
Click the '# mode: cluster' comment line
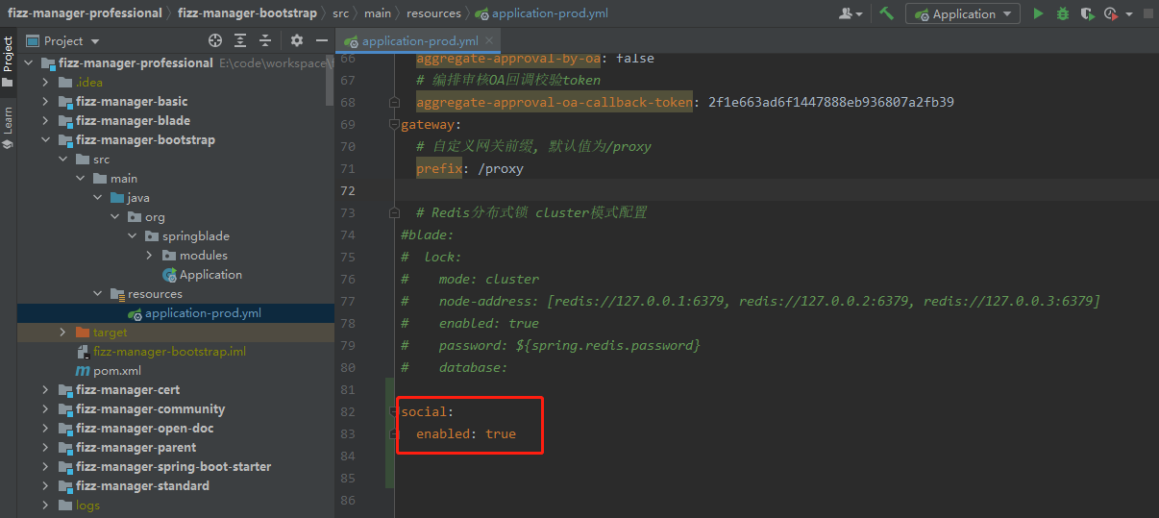pos(470,279)
